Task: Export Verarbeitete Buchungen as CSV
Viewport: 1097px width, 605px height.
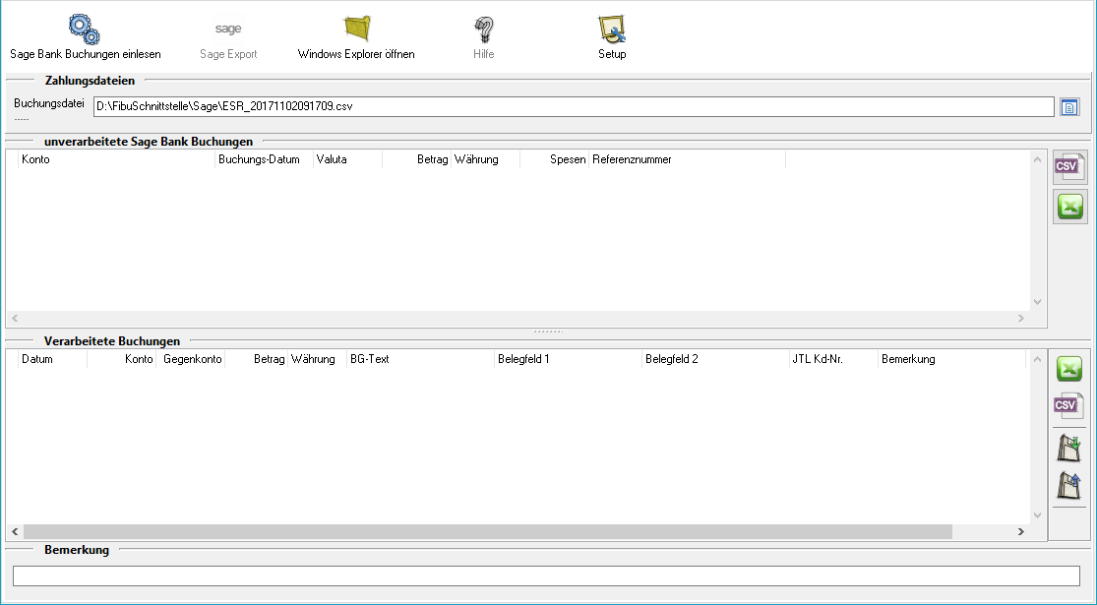Action: coord(1068,405)
